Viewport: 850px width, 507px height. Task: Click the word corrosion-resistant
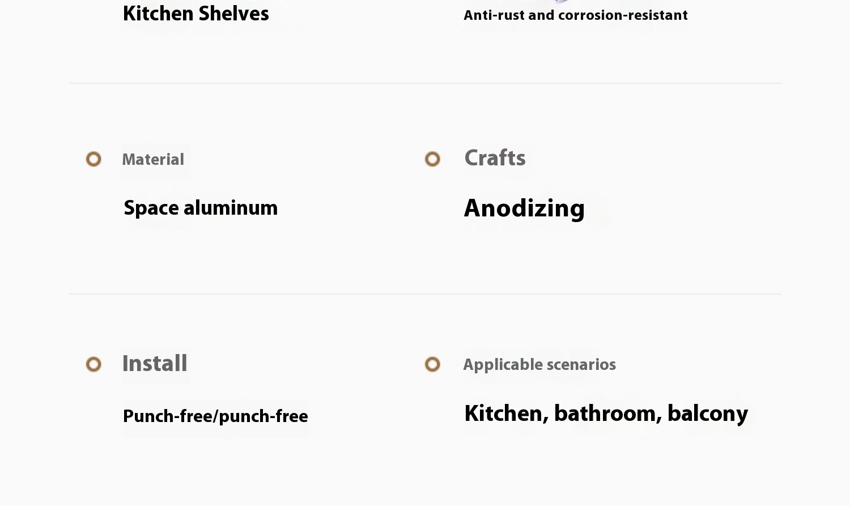click(623, 15)
